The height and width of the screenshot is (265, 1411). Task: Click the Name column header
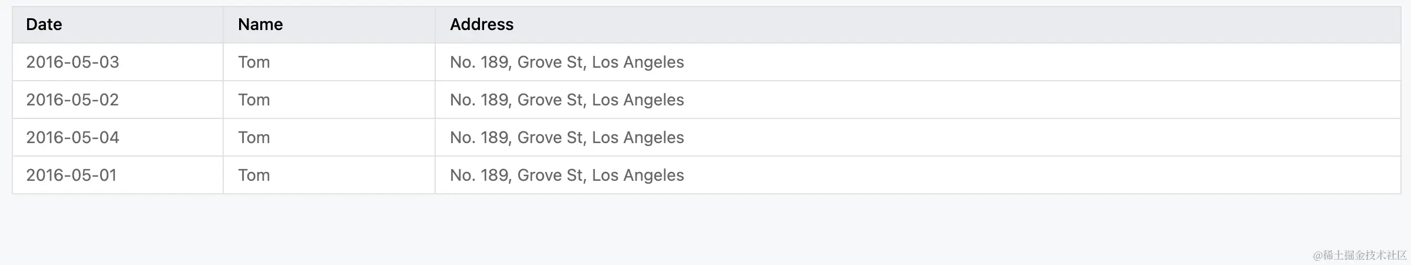329,25
